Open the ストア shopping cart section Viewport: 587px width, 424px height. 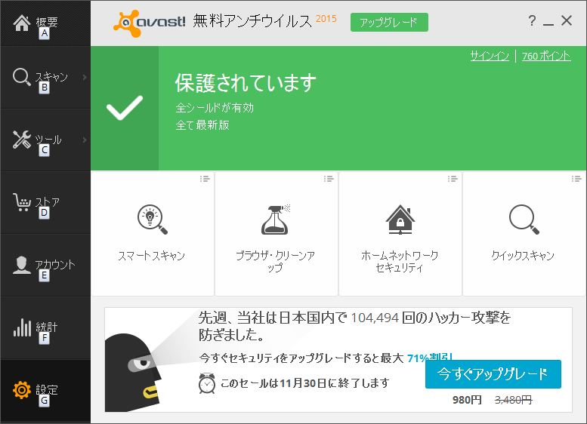[45, 203]
